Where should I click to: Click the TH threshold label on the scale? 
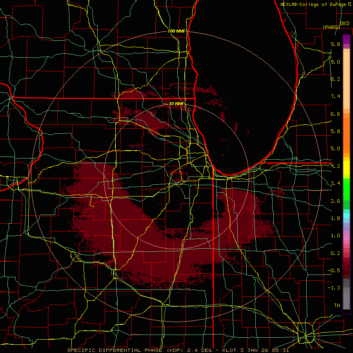pos(337,305)
